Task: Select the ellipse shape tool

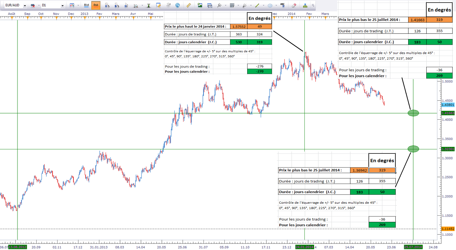Action: (x=270, y=5)
